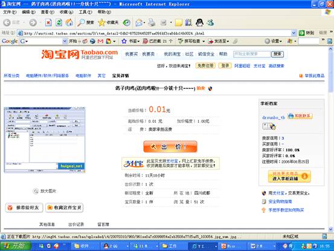Click the IE Forward arrow button
The image size is (334, 251).
coord(33,22)
